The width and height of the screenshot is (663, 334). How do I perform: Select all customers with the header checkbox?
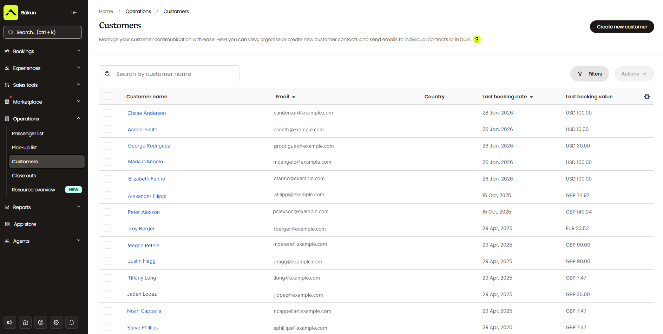click(107, 96)
